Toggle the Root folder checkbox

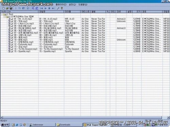click(x=7, y=14)
